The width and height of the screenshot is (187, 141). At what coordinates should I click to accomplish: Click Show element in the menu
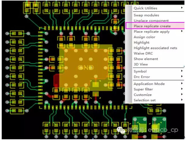(x=146, y=59)
